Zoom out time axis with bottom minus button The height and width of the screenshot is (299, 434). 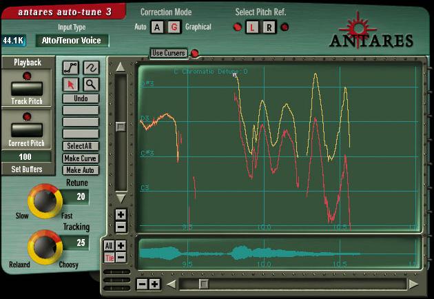click(143, 284)
